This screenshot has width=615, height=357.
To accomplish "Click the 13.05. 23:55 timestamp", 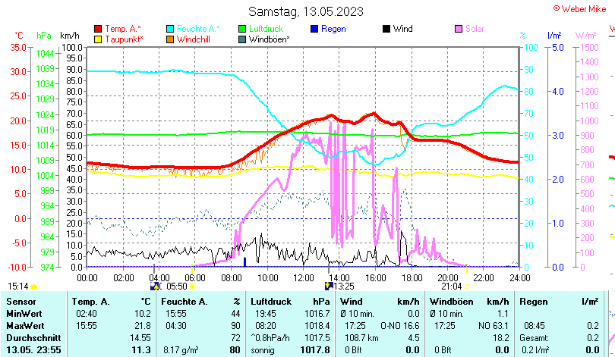I will click(x=33, y=350).
